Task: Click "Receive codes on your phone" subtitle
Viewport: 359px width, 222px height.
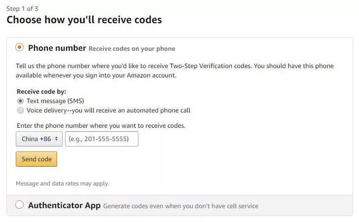Action: point(131,49)
